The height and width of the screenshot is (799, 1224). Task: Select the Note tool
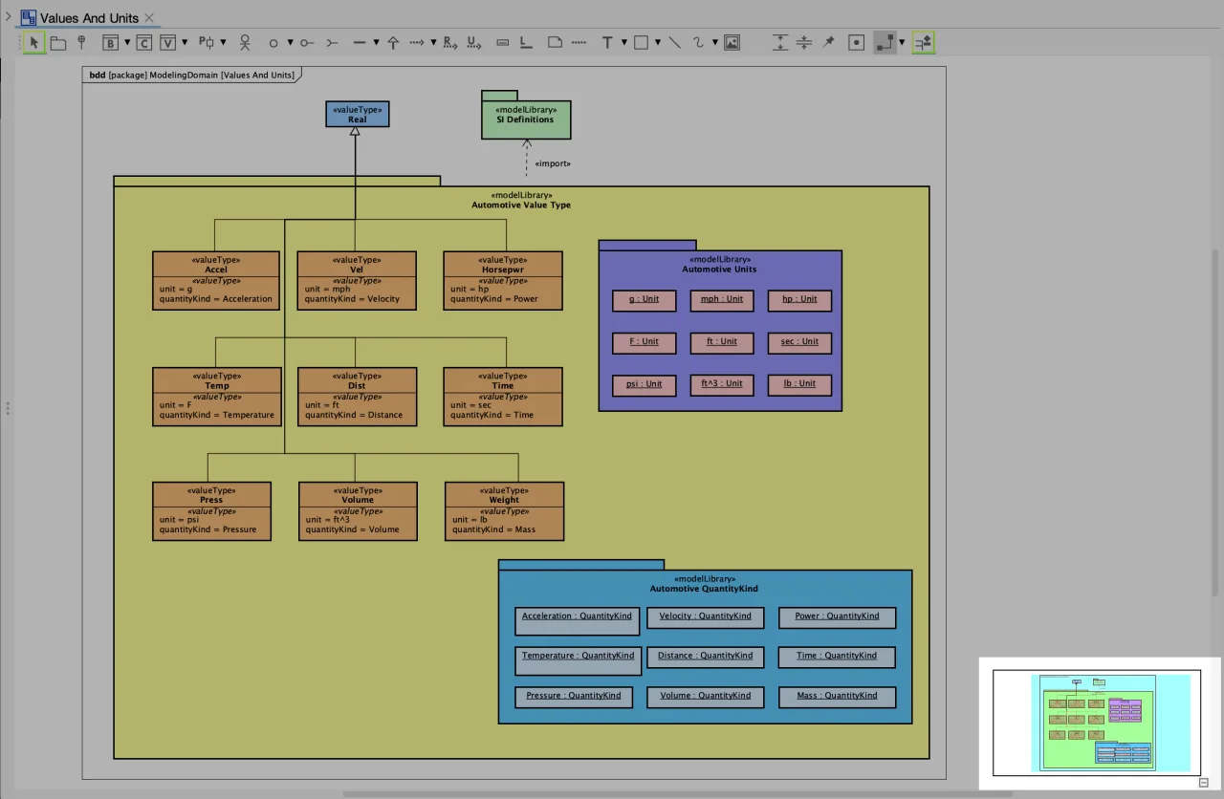coord(555,43)
